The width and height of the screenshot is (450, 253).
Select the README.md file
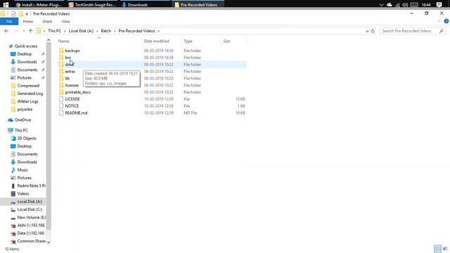76,112
